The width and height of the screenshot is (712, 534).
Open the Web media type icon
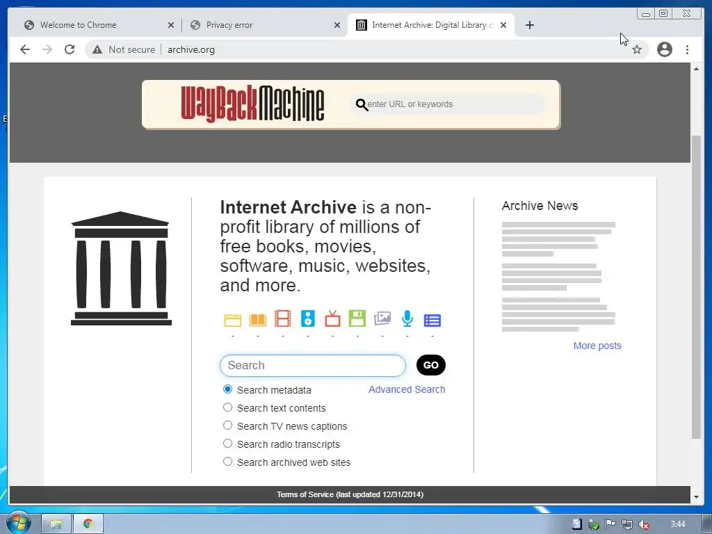click(232, 320)
